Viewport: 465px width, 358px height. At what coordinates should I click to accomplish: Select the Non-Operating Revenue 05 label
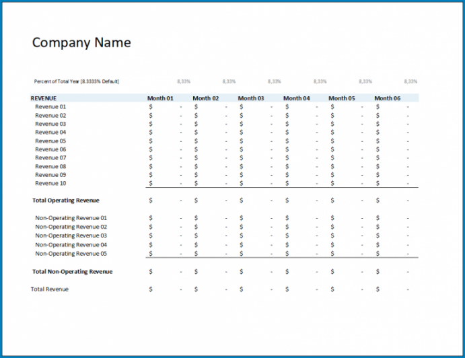click(x=71, y=254)
